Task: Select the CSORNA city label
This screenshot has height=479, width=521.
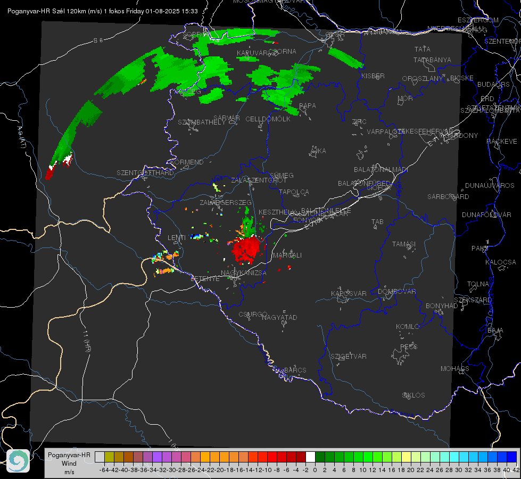Action: click(x=283, y=51)
